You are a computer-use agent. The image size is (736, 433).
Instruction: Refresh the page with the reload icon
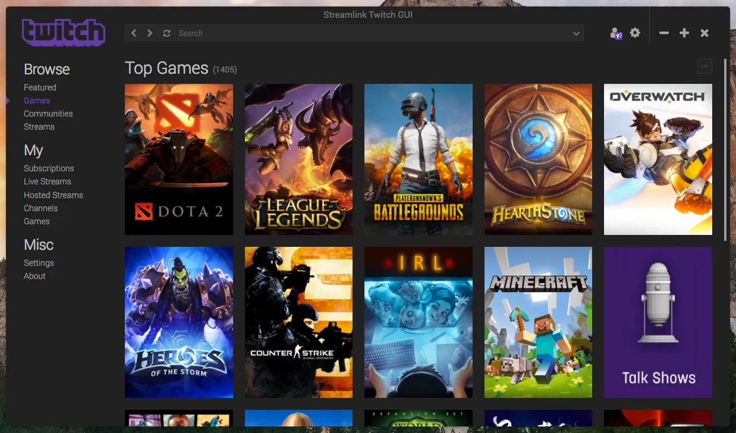[166, 33]
